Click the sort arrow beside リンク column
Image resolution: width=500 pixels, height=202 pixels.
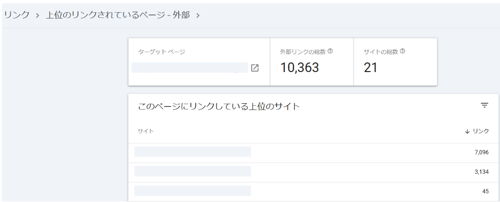467,131
